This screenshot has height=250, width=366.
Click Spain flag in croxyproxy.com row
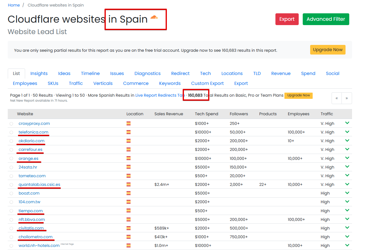[x=129, y=123]
